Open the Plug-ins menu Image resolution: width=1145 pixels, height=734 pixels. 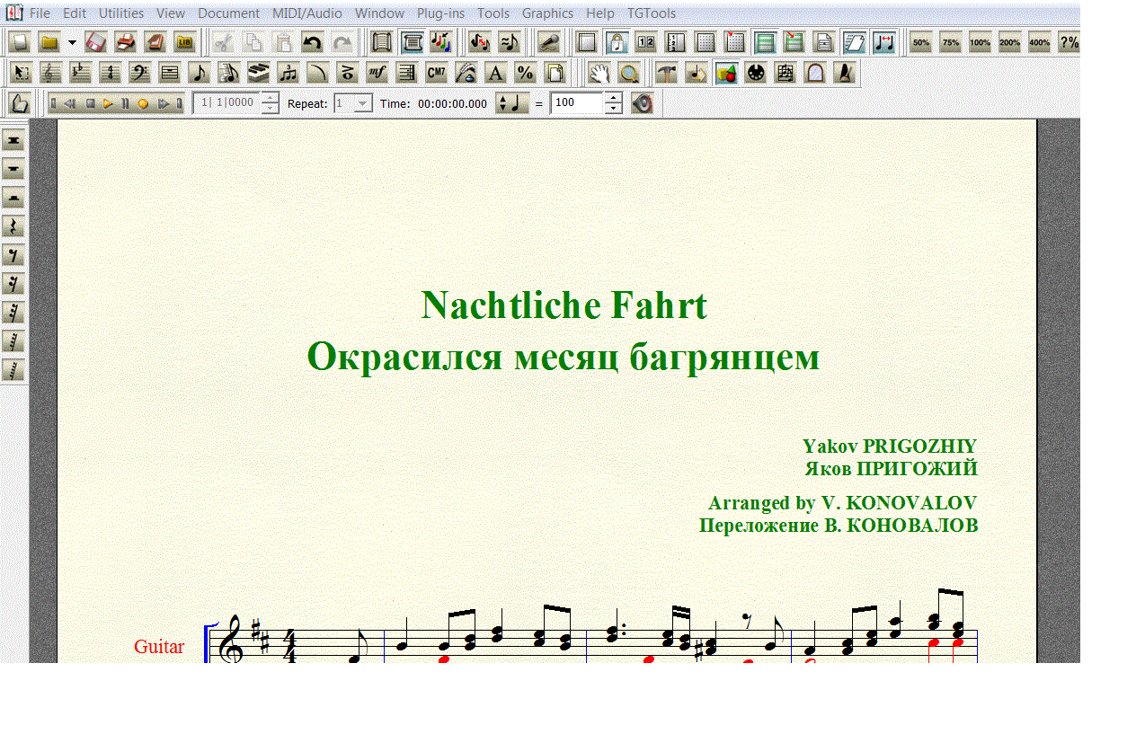[x=440, y=13]
